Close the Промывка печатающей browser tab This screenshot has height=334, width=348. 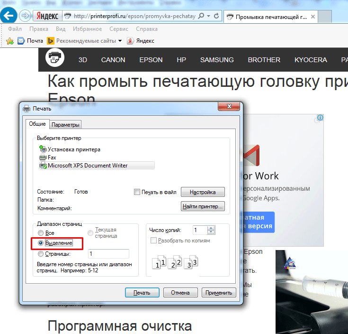click(x=313, y=17)
